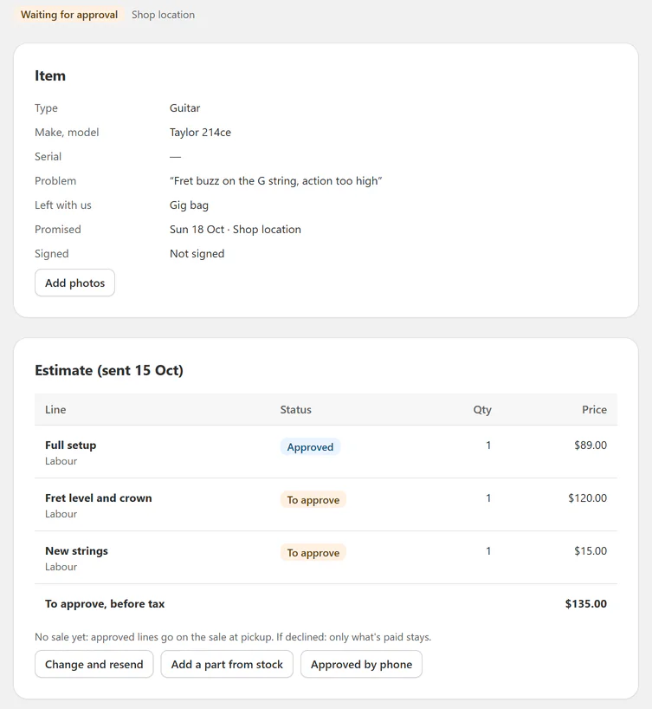The width and height of the screenshot is (652, 709).
Task: Click the Gig bag value
Action: pyautogui.click(x=189, y=205)
